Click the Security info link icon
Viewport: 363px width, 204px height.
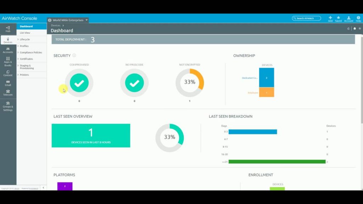[75, 55]
